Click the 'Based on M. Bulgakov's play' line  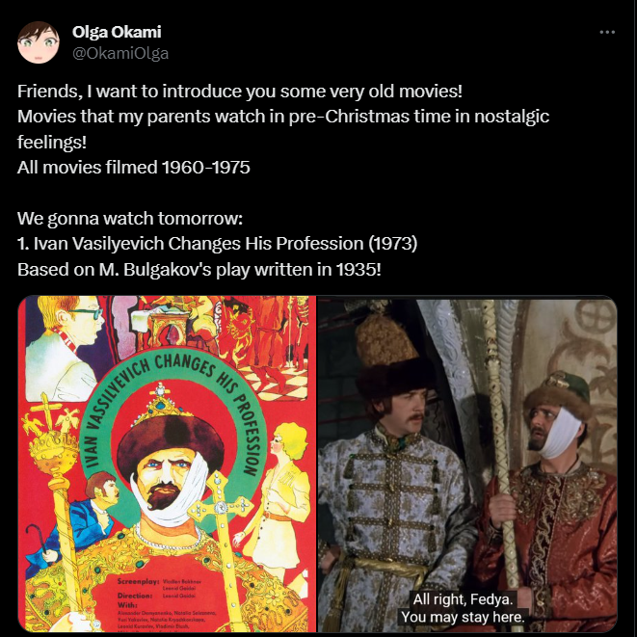(x=199, y=269)
